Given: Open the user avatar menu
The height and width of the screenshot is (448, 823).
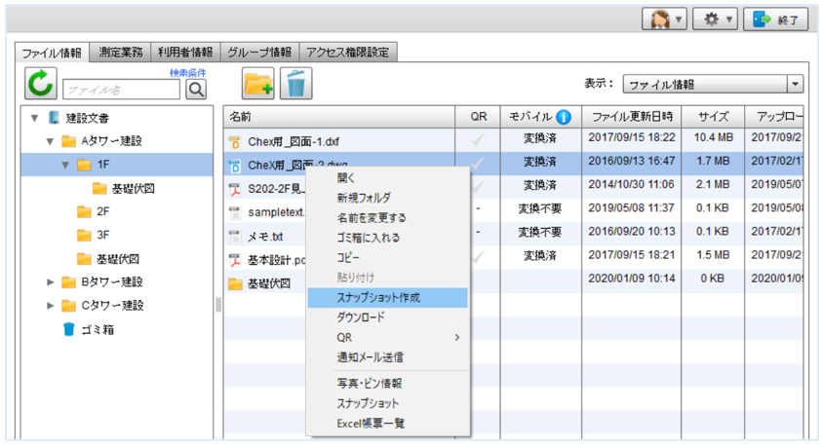Looking at the screenshot, I should point(664,19).
